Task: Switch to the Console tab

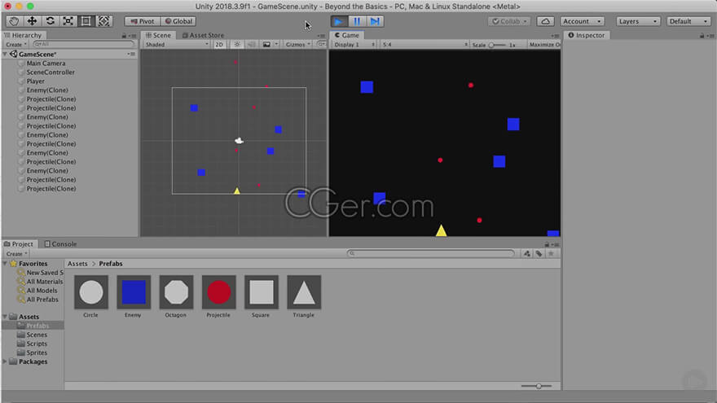Action: [x=60, y=244]
